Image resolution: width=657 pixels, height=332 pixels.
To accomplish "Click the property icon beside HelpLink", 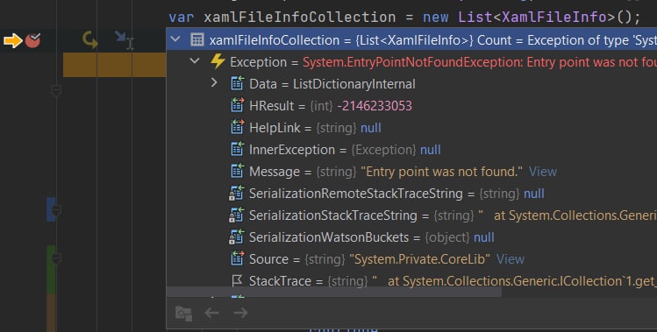I will click(237, 127).
